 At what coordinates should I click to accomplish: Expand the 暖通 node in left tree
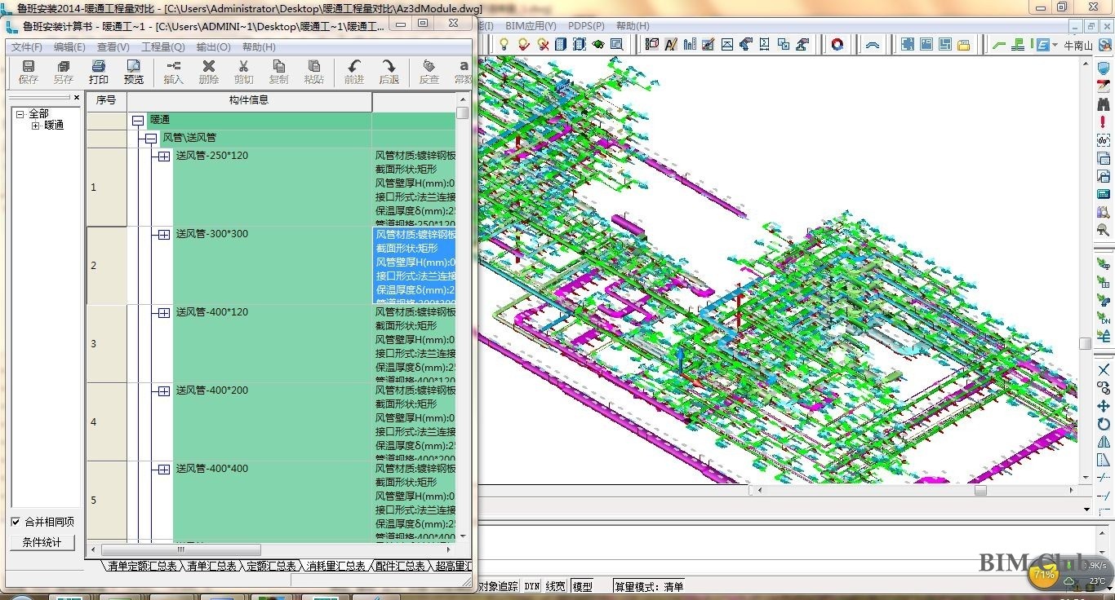(36, 126)
